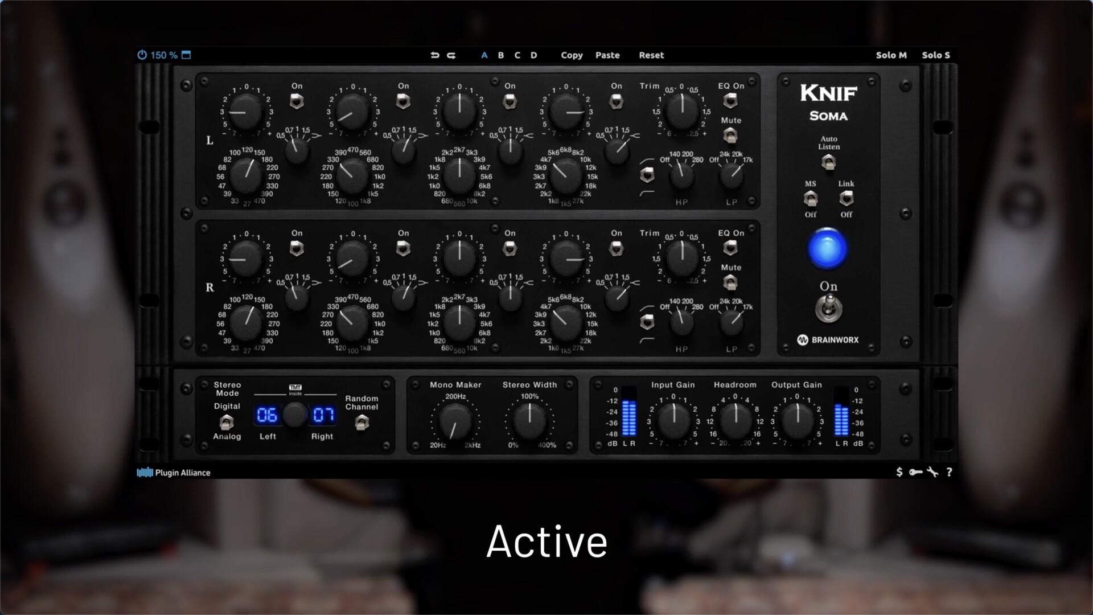The image size is (1093, 615).
Task: Click the Stereo Width knob
Action: [x=529, y=421]
